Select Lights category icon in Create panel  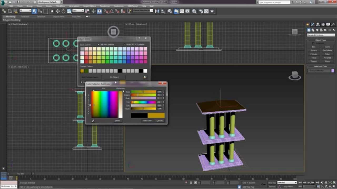point(317,30)
